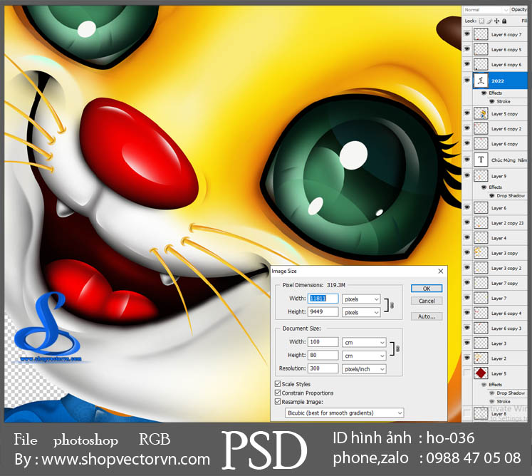Open pixel Height units dropdown
This screenshot has height=476, width=532.
tap(361, 312)
